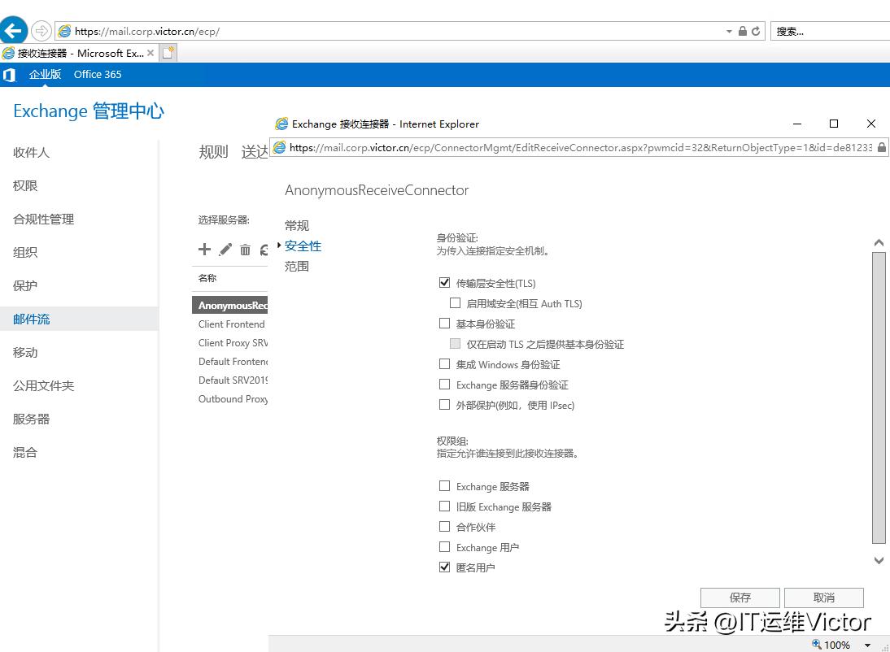Click the Office logo in the top bar
Image resolution: width=890 pixels, height=652 pixels.
pyautogui.click(x=10, y=74)
